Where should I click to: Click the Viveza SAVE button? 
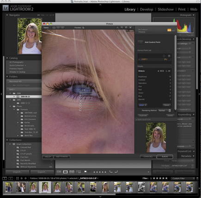pos(164,157)
